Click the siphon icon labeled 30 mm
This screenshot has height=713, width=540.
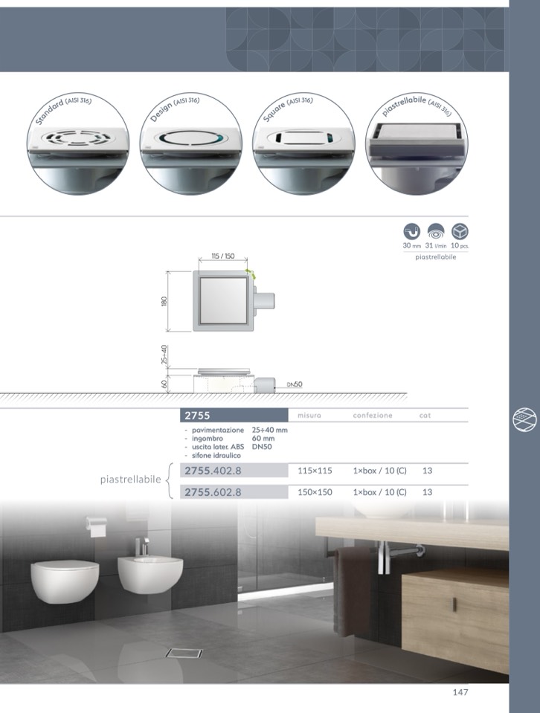(411, 231)
